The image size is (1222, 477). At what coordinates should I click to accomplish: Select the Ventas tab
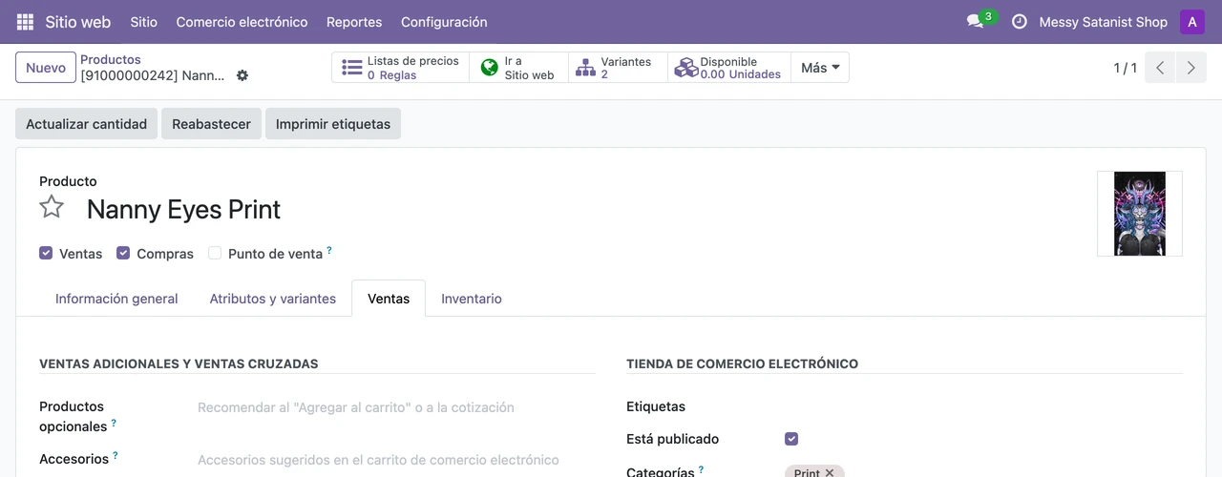pos(389,299)
